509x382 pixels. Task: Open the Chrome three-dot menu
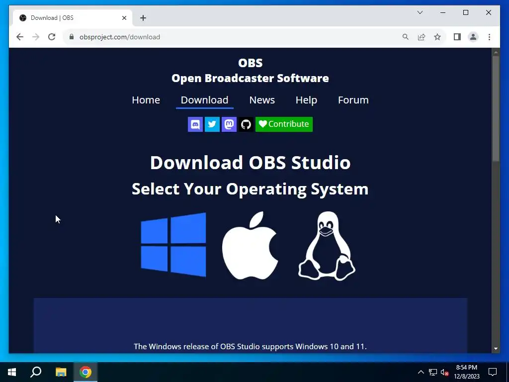489,37
